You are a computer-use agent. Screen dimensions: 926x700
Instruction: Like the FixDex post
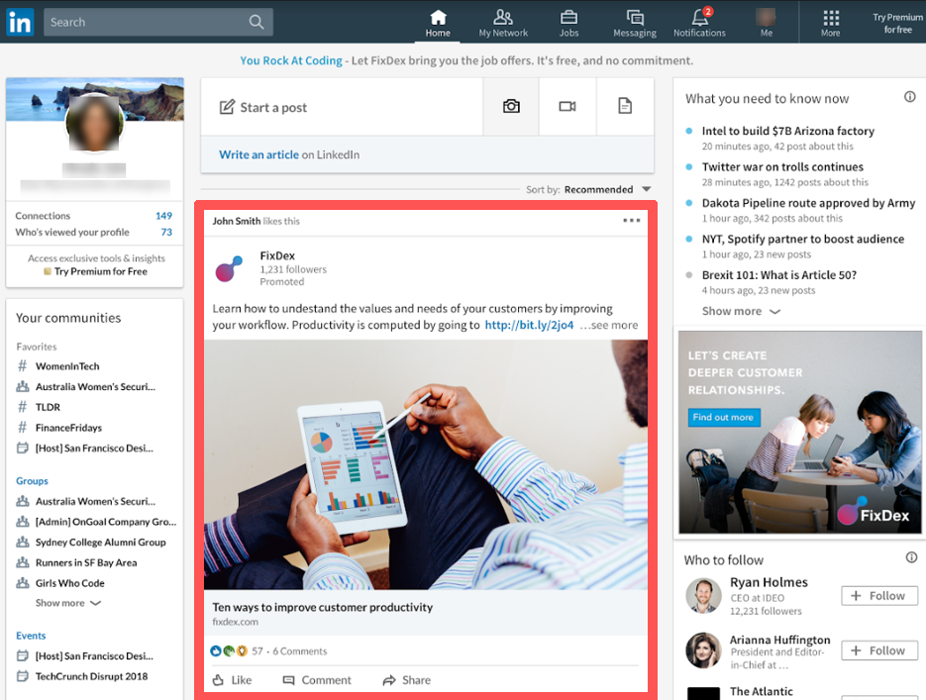(233, 680)
